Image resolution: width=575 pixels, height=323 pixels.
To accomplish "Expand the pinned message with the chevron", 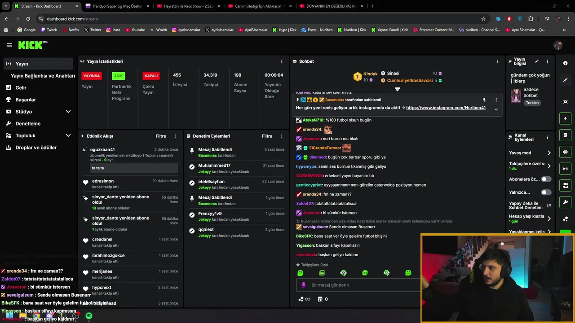I will 496,109.
